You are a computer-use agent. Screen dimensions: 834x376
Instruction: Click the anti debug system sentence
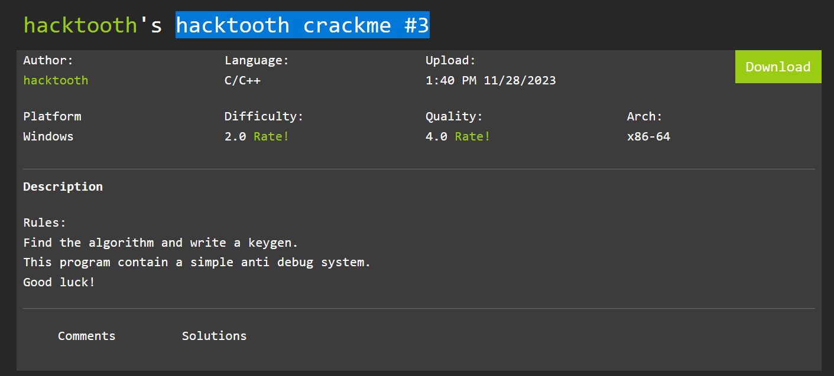197,262
